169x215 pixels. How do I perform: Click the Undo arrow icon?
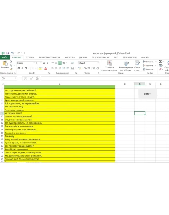[x=12, y=53]
